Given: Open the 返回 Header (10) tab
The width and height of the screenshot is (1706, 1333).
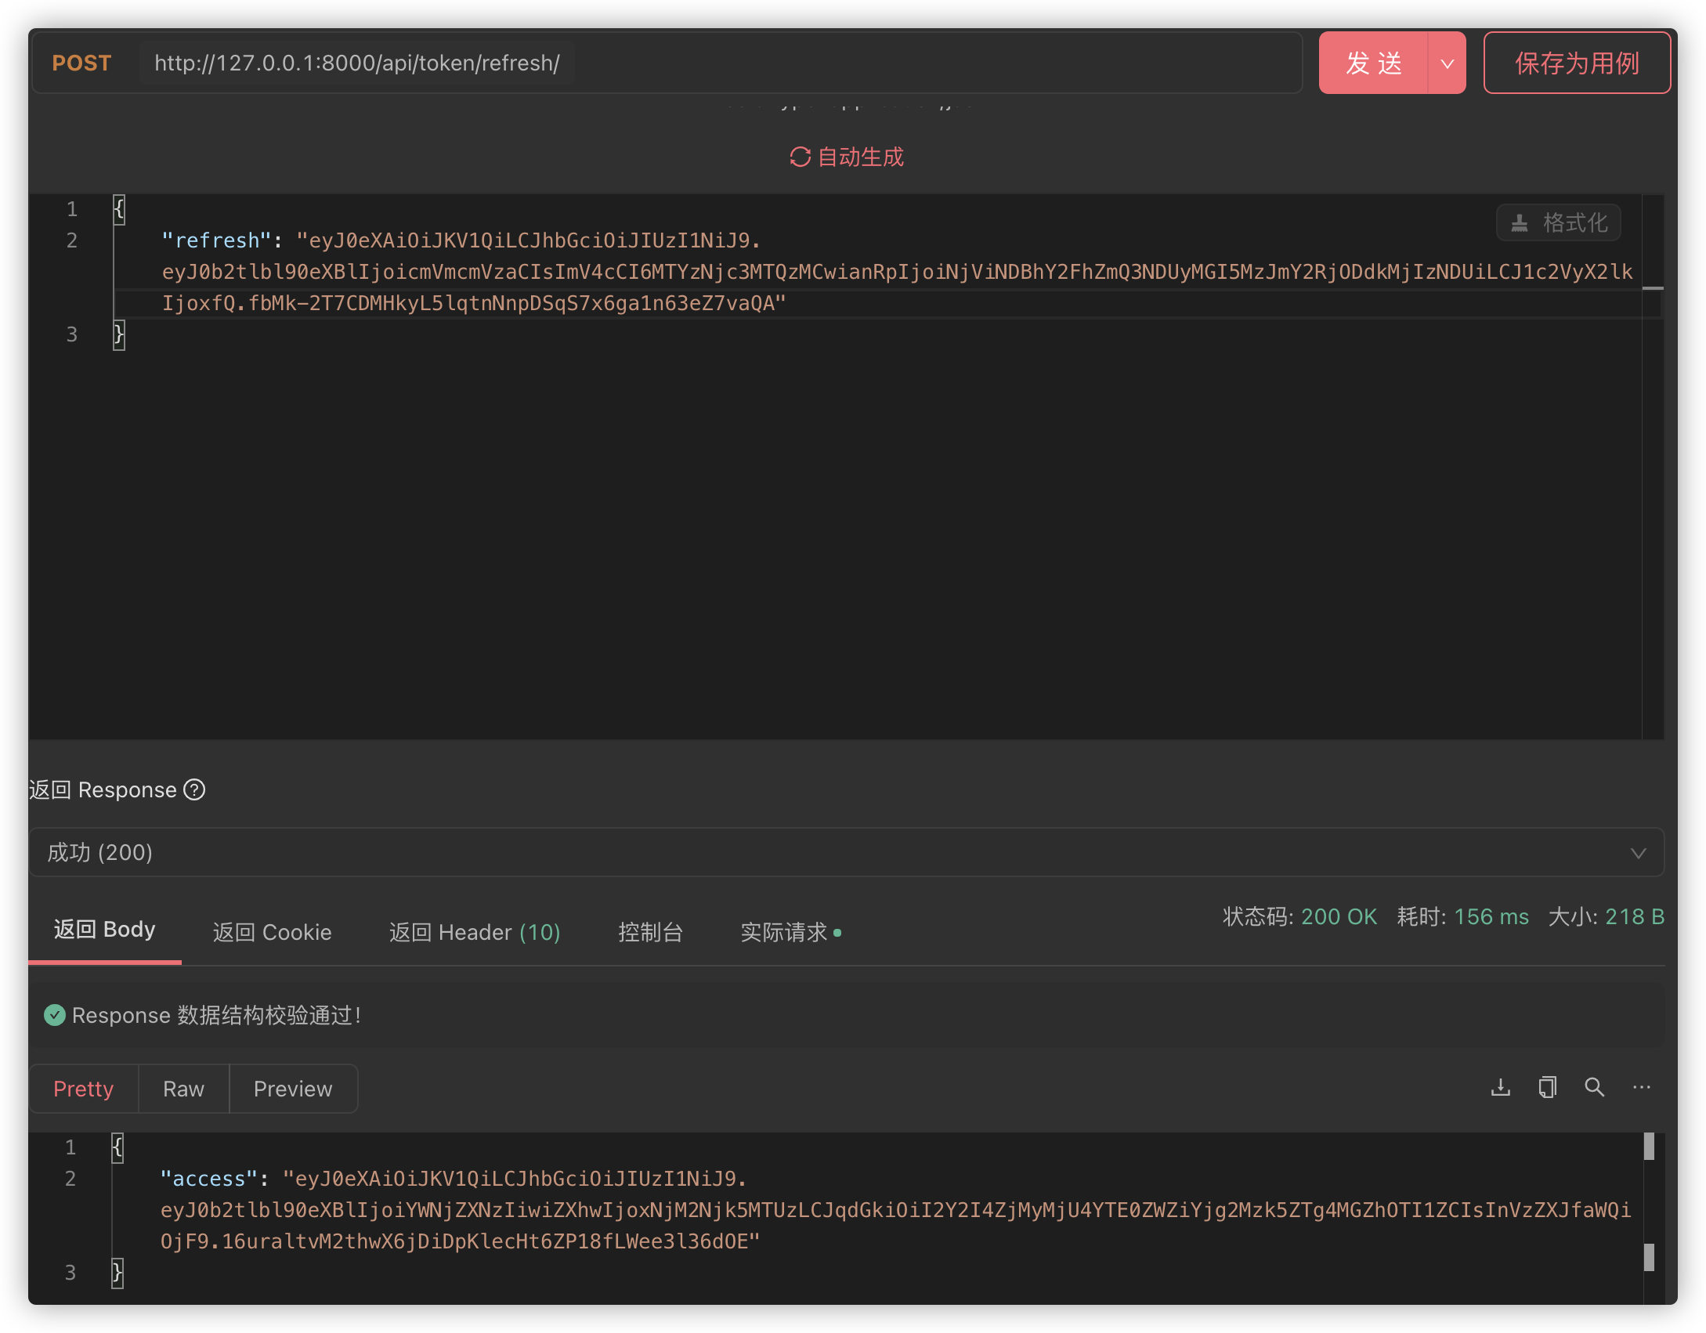Looking at the screenshot, I should [x=475, y=932].
